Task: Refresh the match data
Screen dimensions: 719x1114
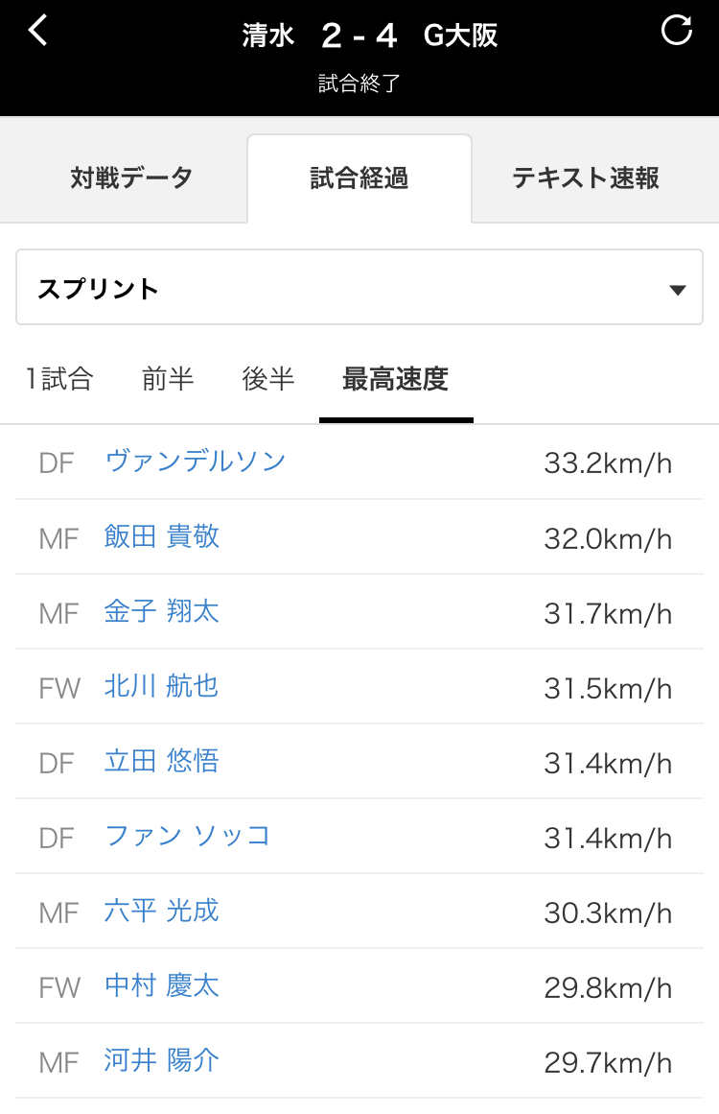Action: tap(677, 31)
